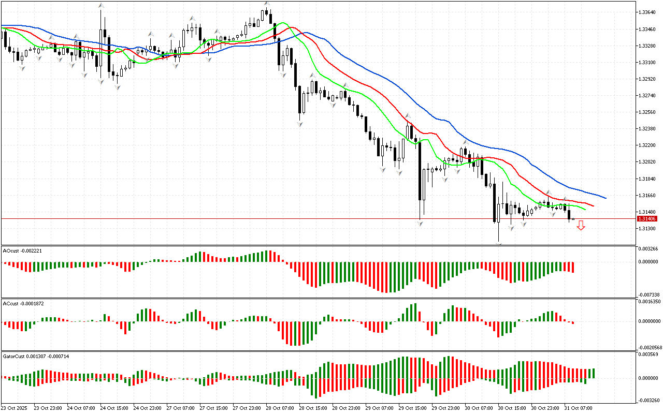Click the 0.003266 value on AOcust scale
663x414 pixels.
click(648, 249)
